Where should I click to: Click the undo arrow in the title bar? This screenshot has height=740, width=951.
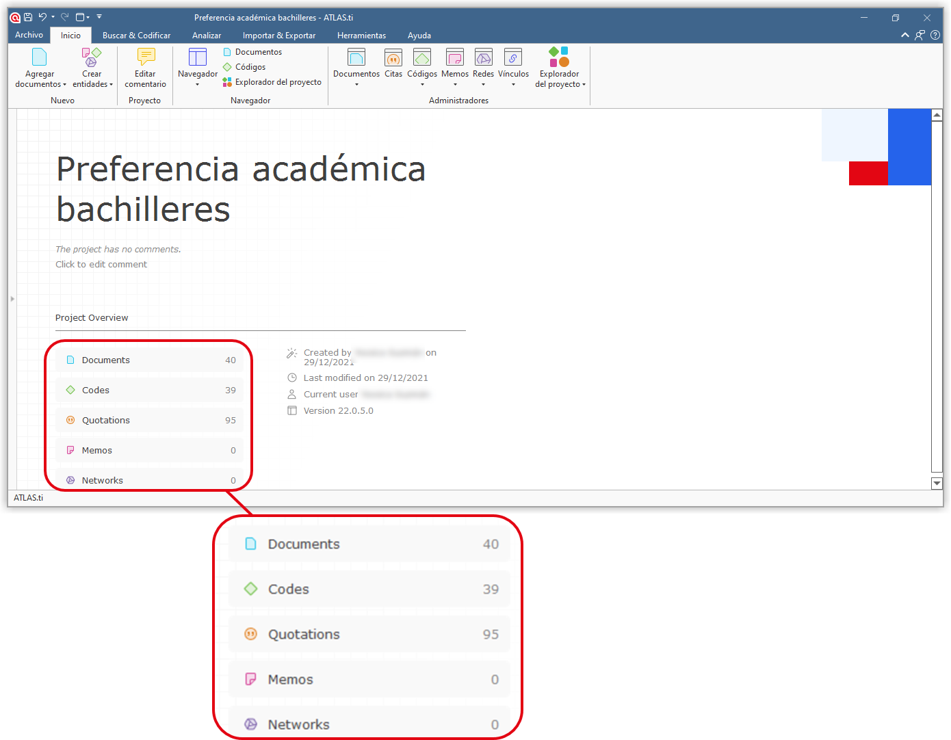coord(42,17)
